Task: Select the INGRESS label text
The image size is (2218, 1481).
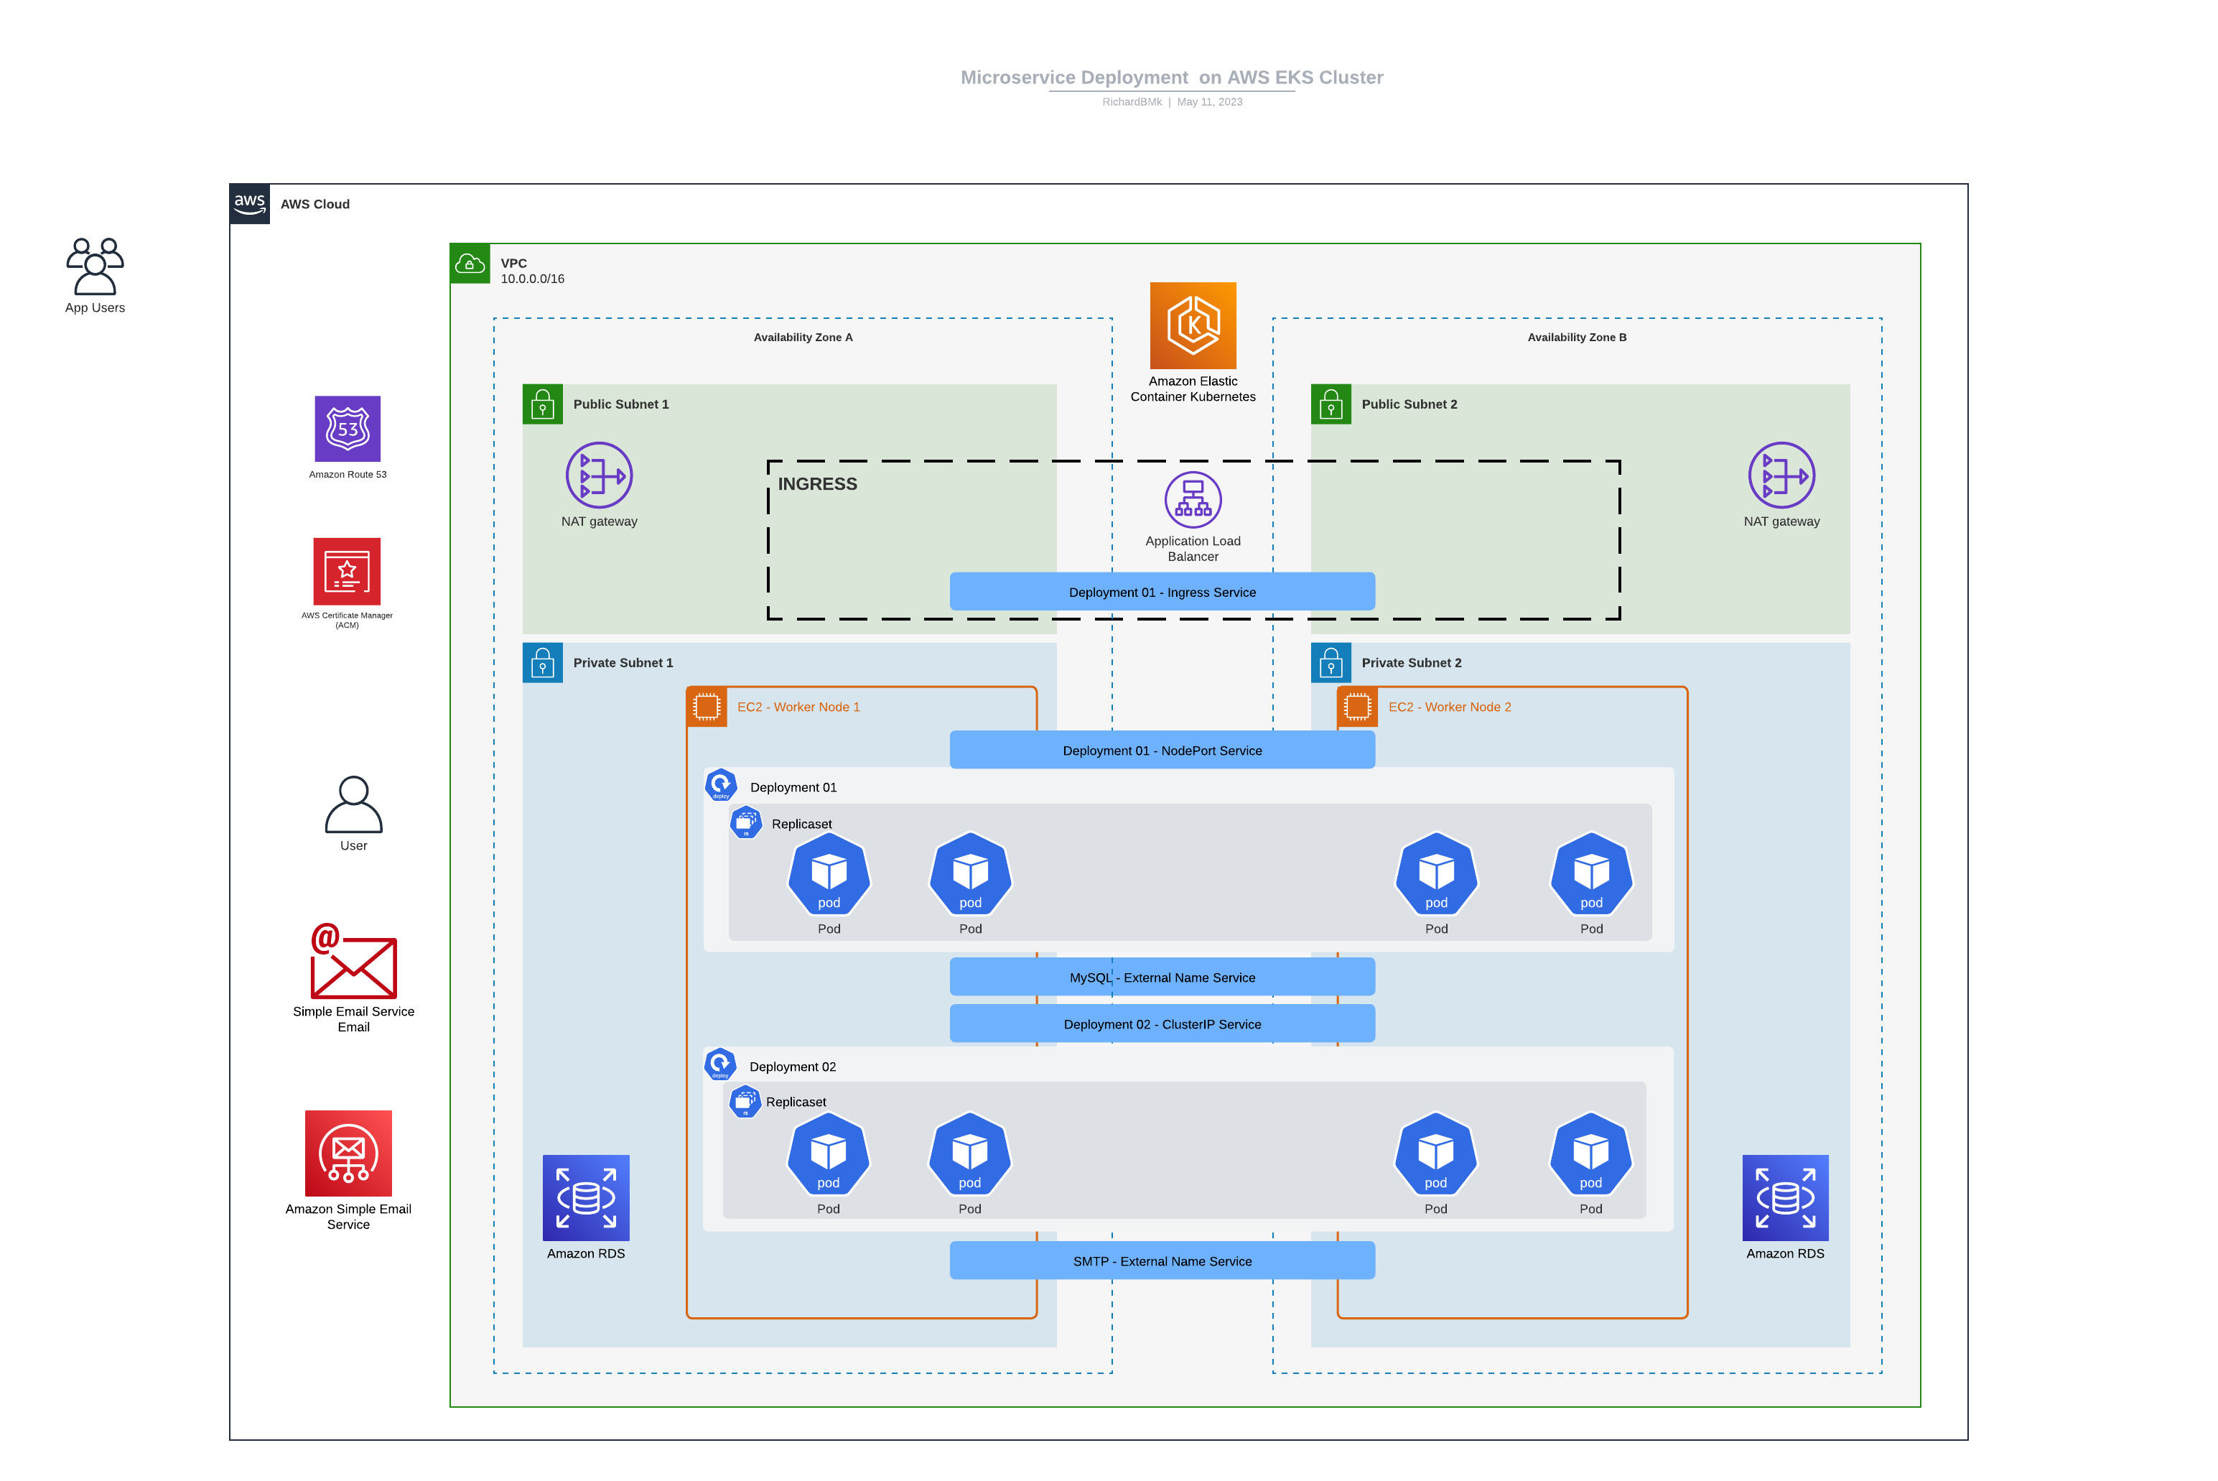Action: 818,483
